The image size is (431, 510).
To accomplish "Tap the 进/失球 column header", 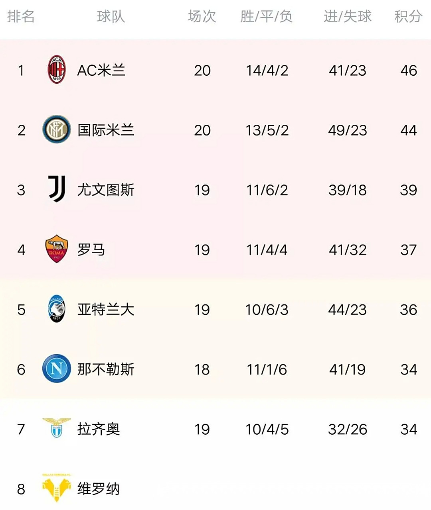I will 347,17.
